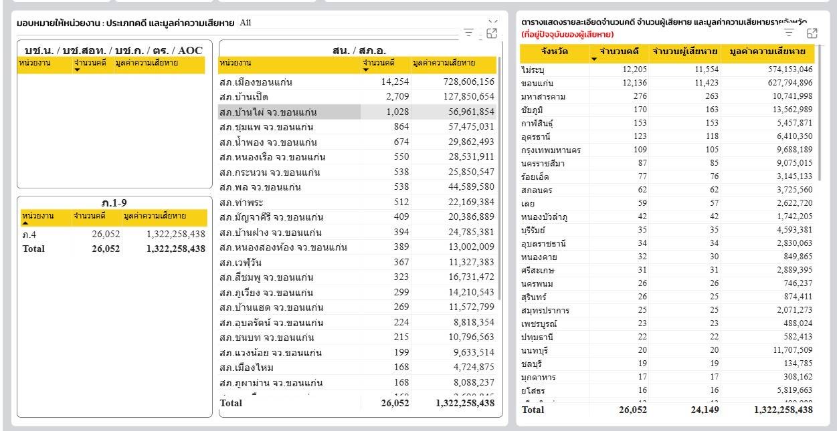The width and height of the screenshot is (837, 431).
Task: Enter focus mode on the unit assignment panel
Action: [x=492, y=33]
